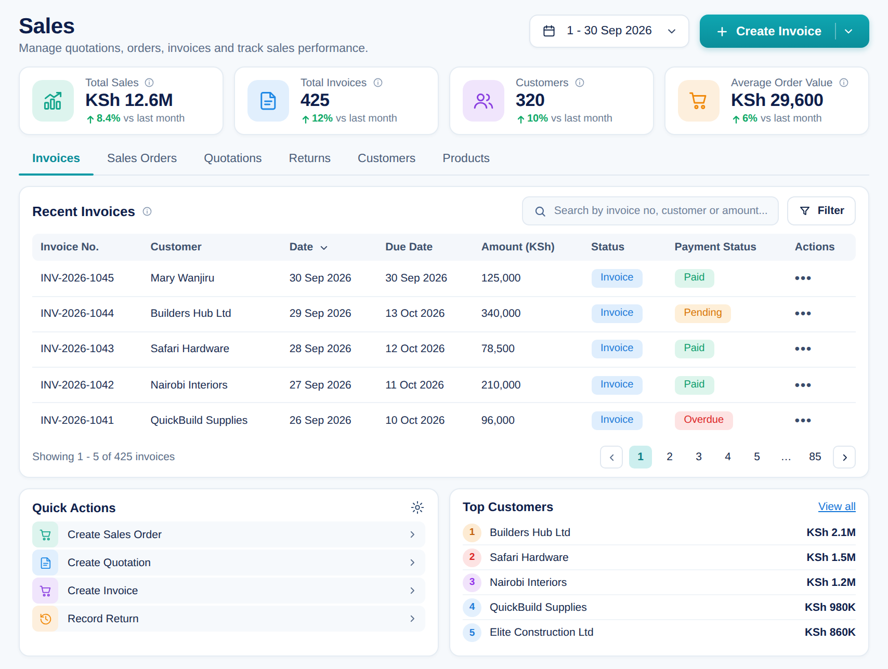888x669 pixels.
Task: Click the Due Date column header
Action: pos(409,247)
